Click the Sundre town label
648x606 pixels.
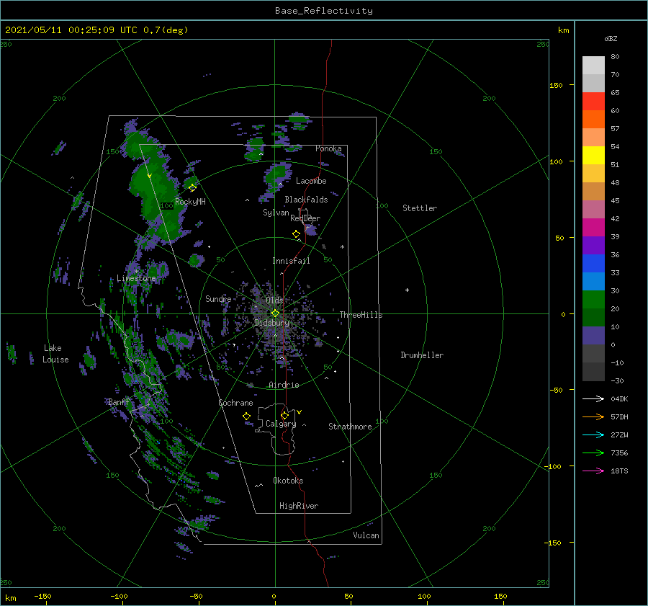tap(218, 298)
